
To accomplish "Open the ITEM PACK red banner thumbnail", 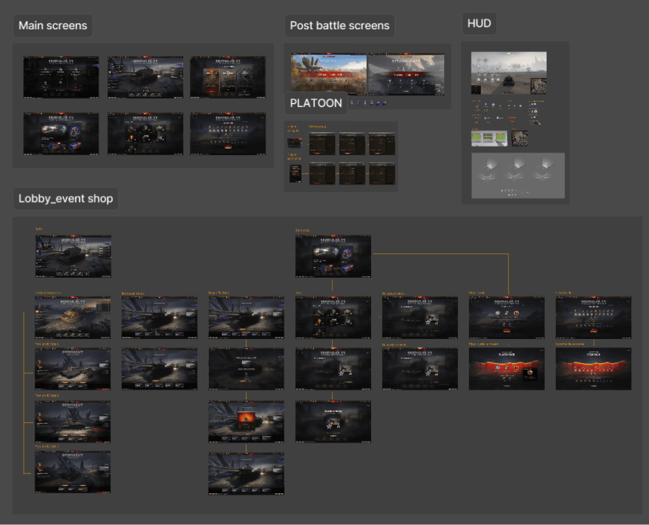I will pos(594,369).
